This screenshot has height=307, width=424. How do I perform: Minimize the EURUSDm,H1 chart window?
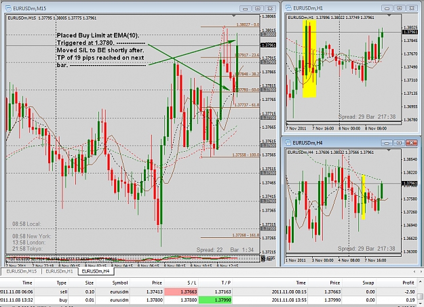coord(387,8)
